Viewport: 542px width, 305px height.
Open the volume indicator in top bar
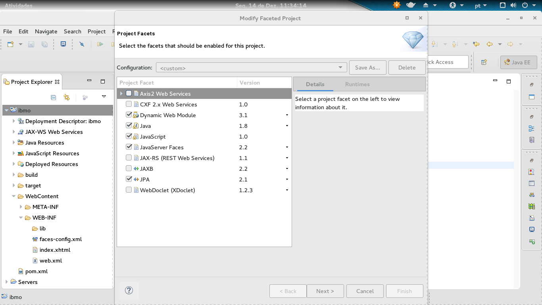click(x=513, y=5)
